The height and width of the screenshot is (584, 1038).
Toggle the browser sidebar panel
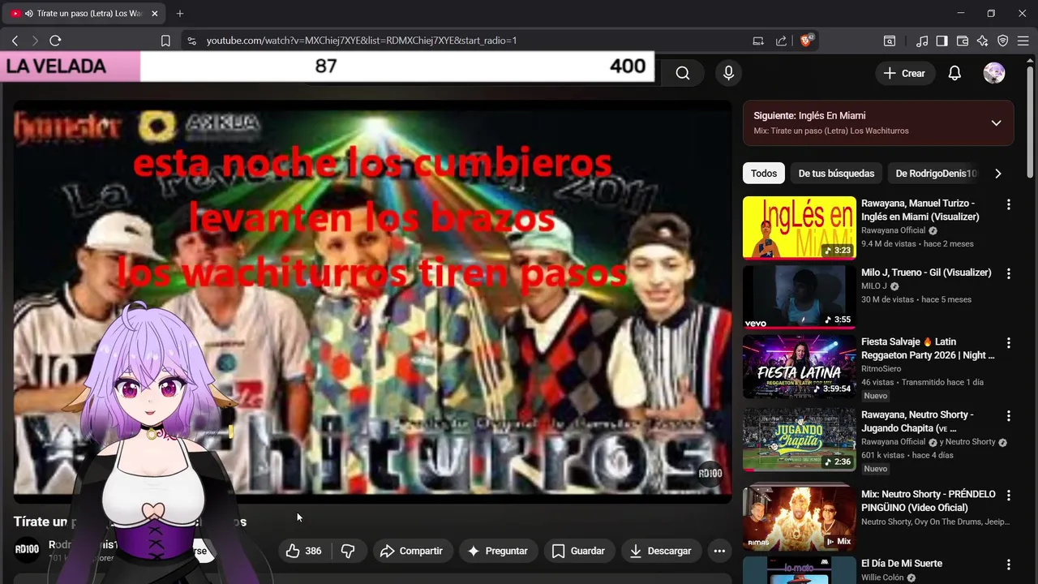tap(941, 41)
